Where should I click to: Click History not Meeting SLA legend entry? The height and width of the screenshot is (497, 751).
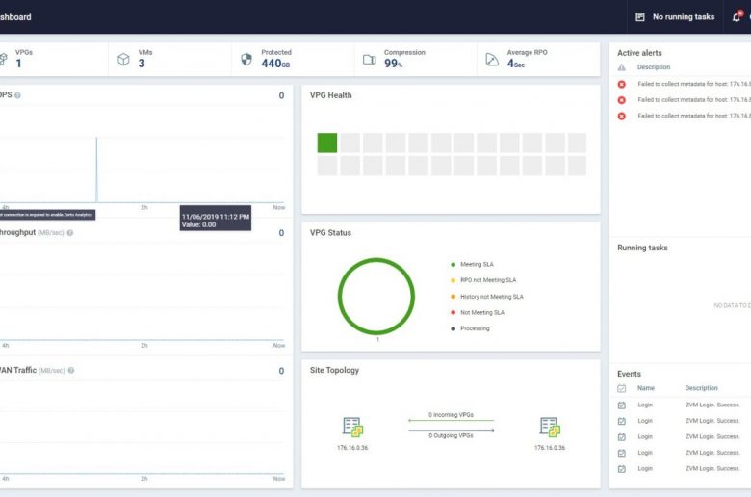(487, 297)
